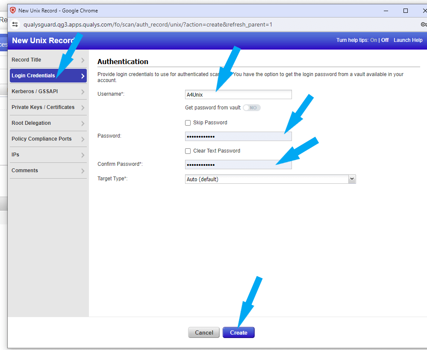
Task: Click the Authentication heading text
Action: pyautogui.click(x=123, y=62)
